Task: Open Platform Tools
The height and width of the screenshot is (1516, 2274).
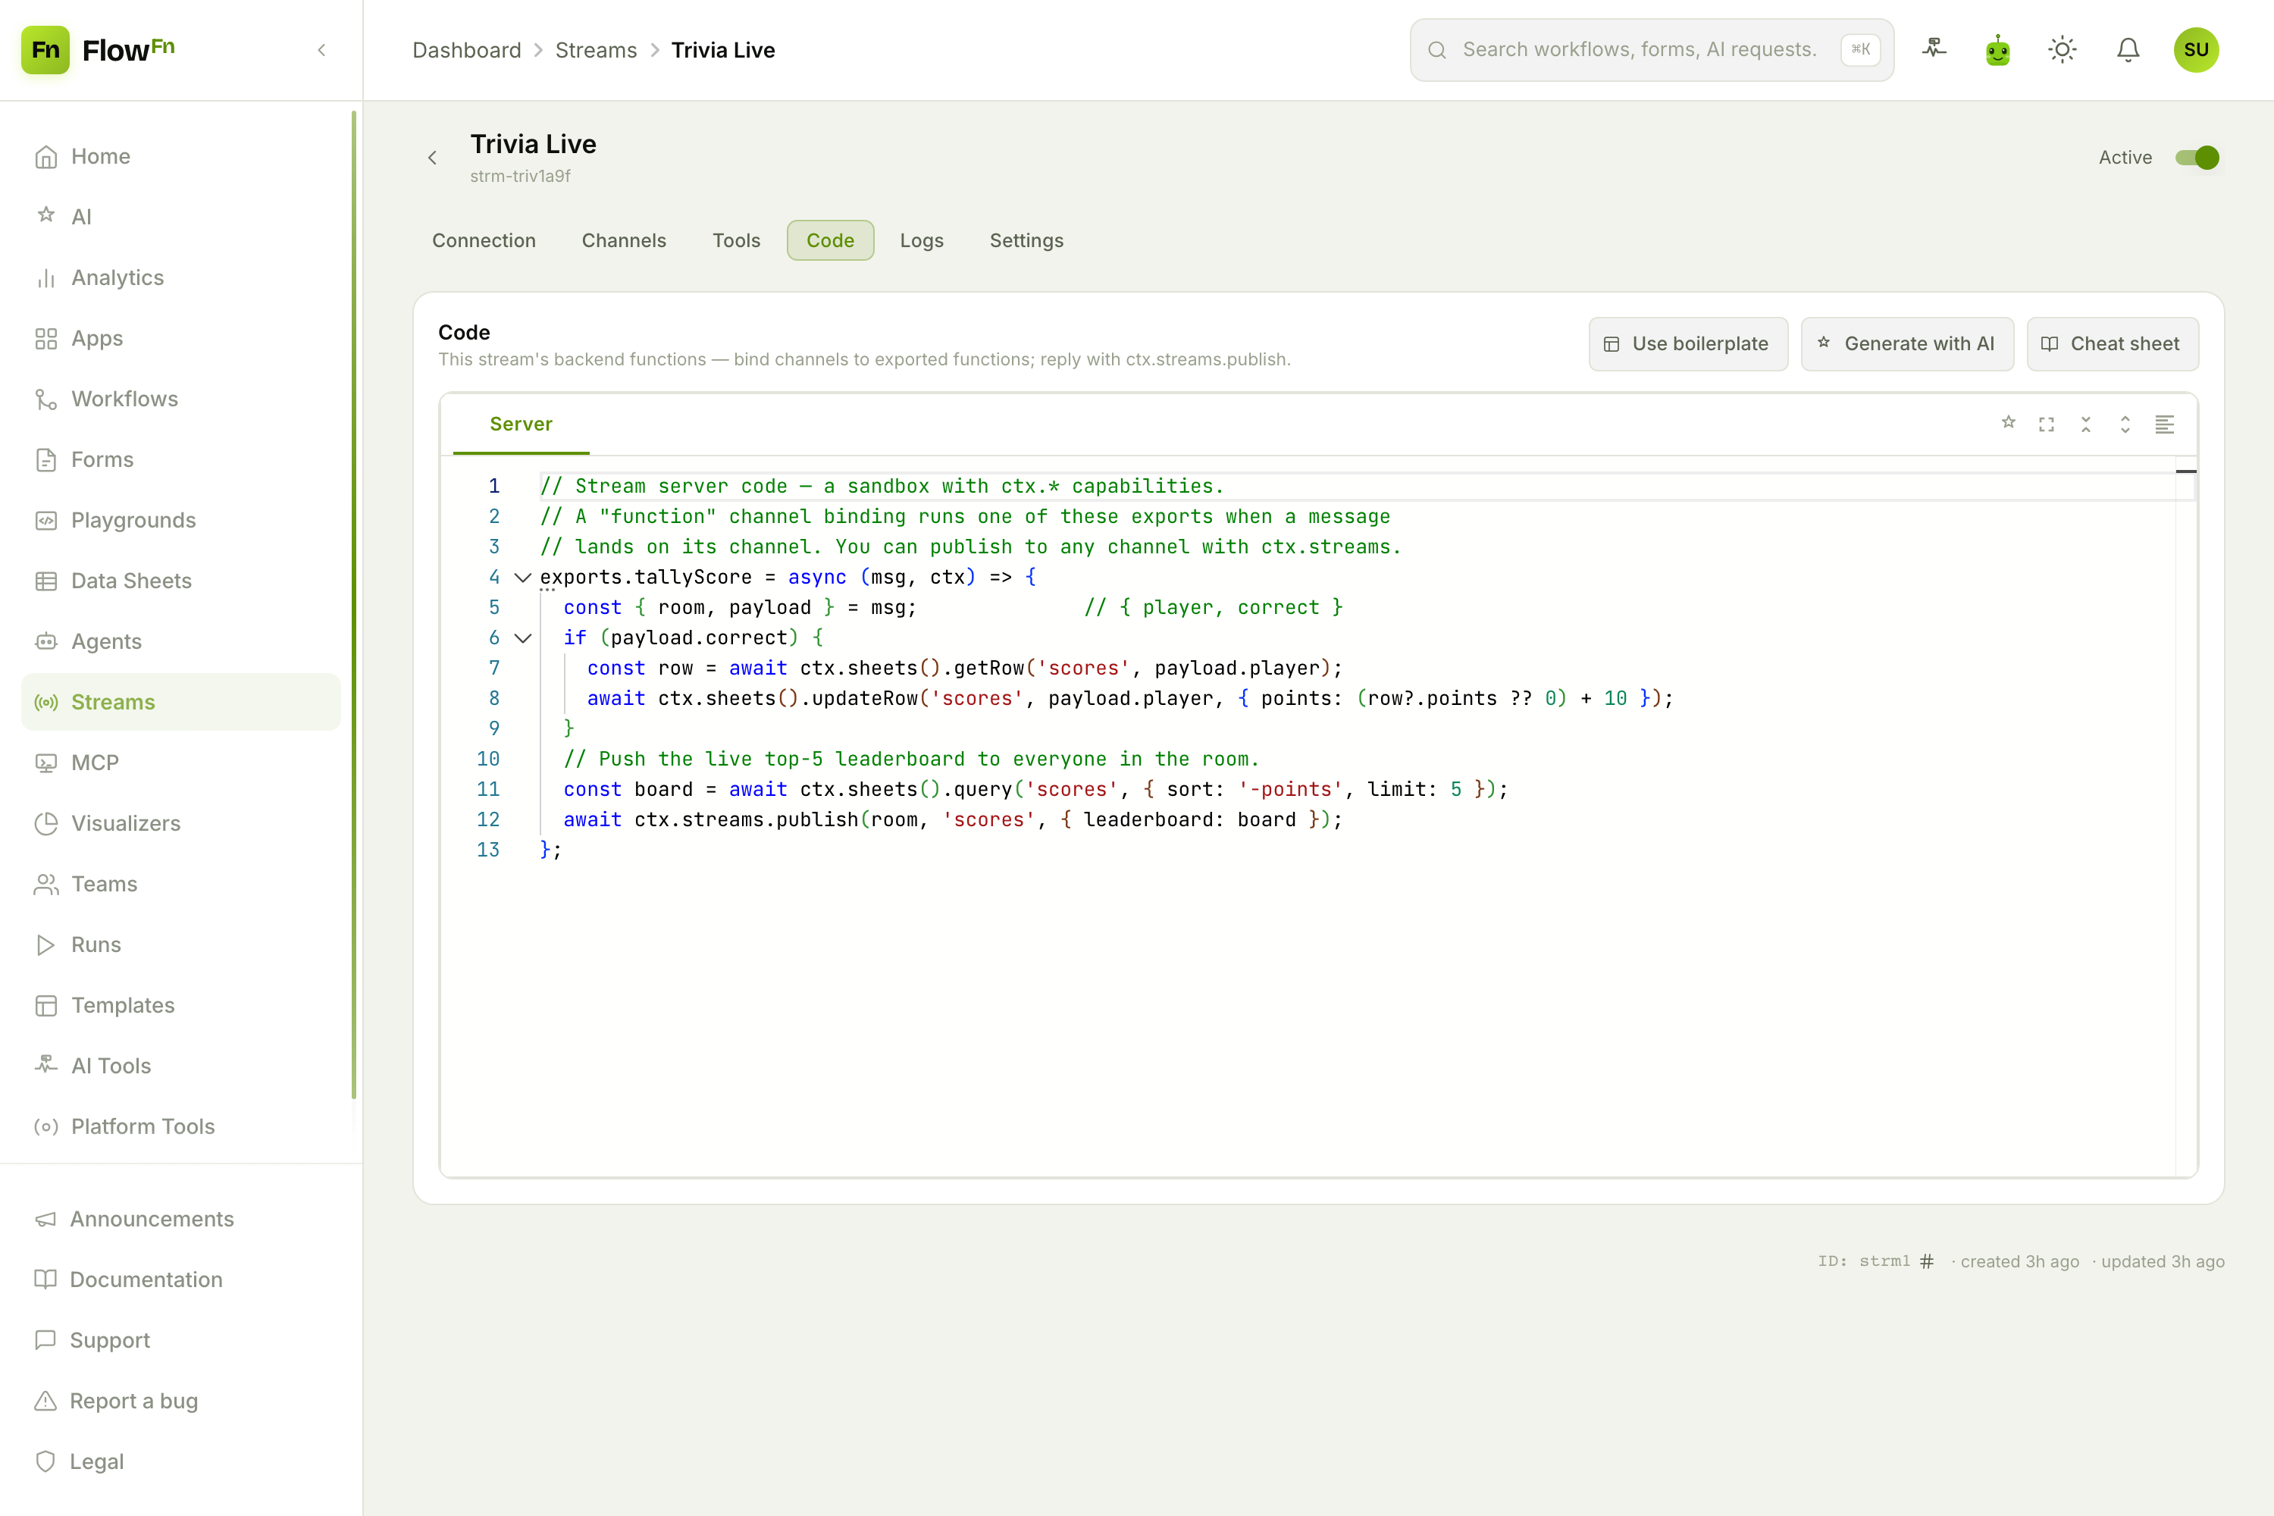Action: 181,1126
